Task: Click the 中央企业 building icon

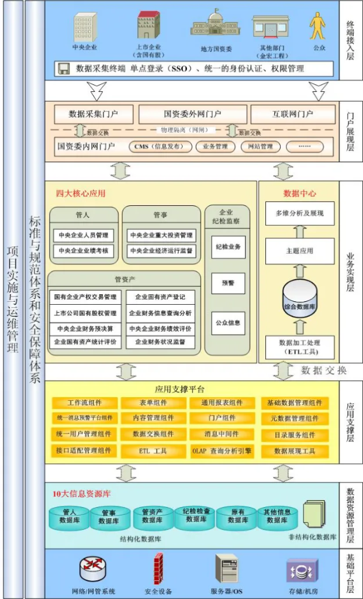Action: [x=84, y=26]
